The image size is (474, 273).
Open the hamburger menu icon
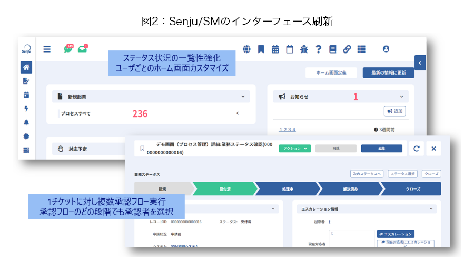click(x=47, y=49)
